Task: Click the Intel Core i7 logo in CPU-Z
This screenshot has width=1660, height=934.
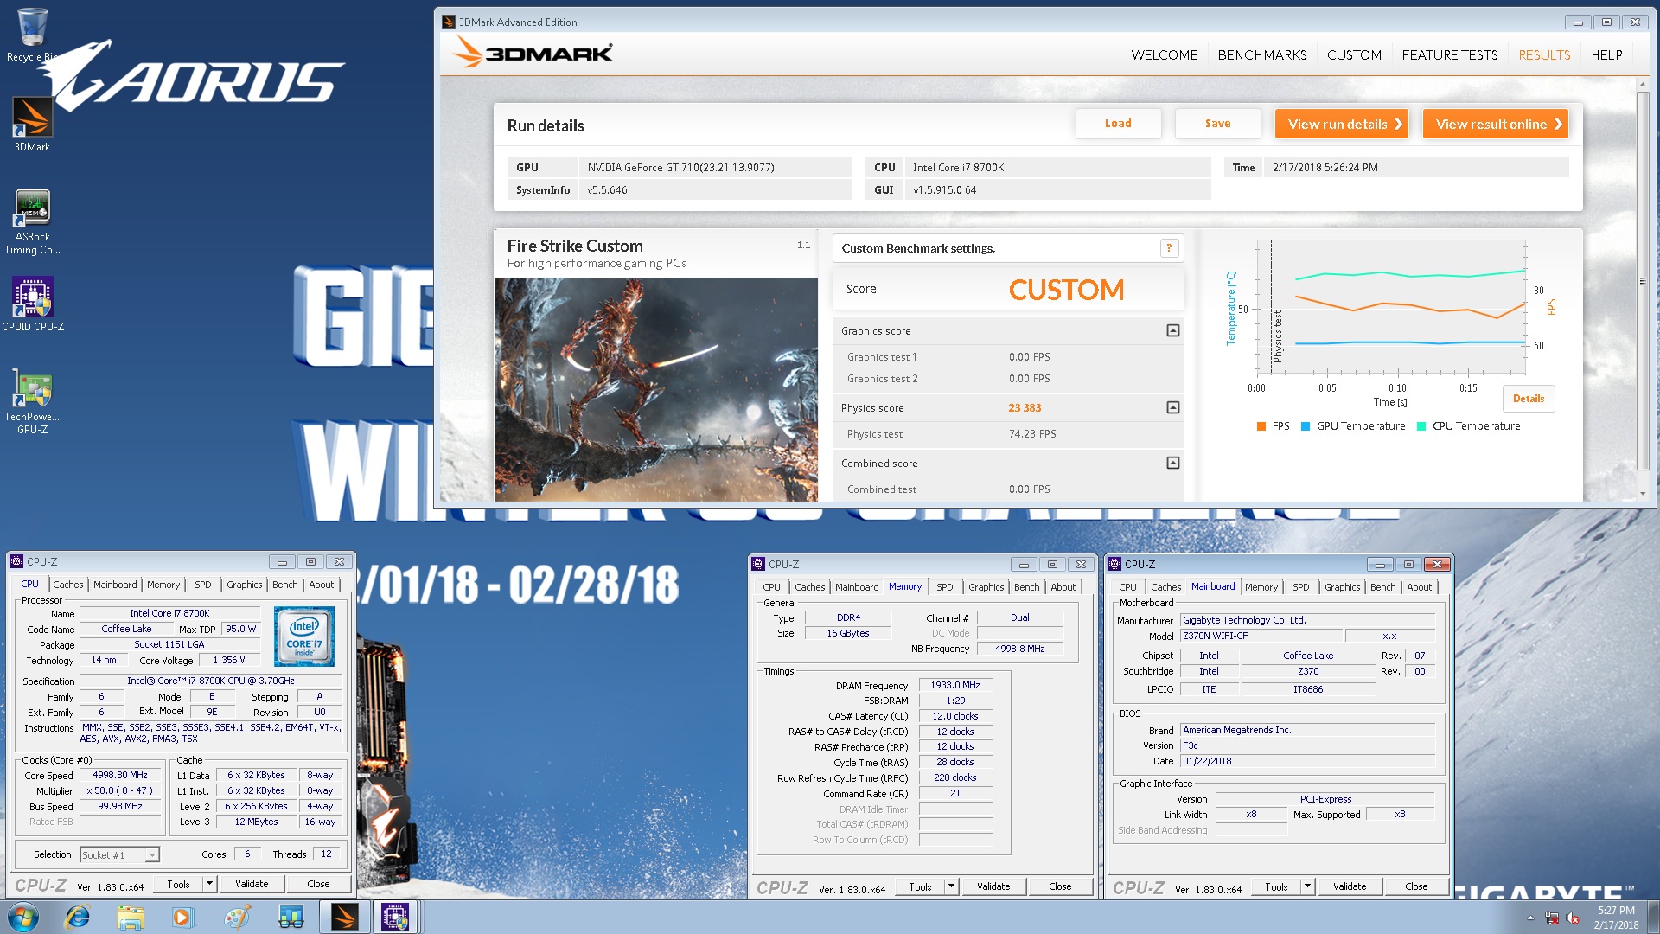Action: (x=304, y=637)
